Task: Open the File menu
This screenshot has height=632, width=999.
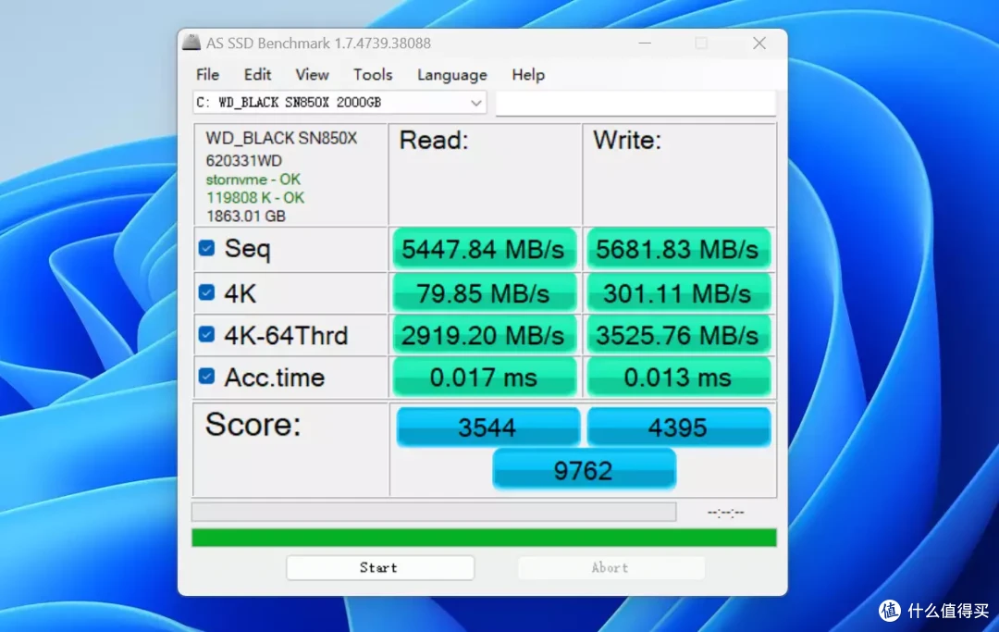Action: click(208, 75)
